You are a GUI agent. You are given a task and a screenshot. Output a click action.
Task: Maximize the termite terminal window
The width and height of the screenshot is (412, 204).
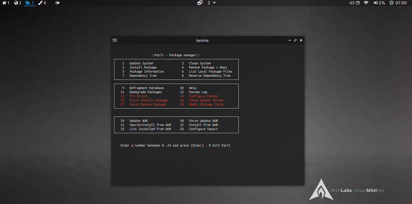(x=295, y=40)
